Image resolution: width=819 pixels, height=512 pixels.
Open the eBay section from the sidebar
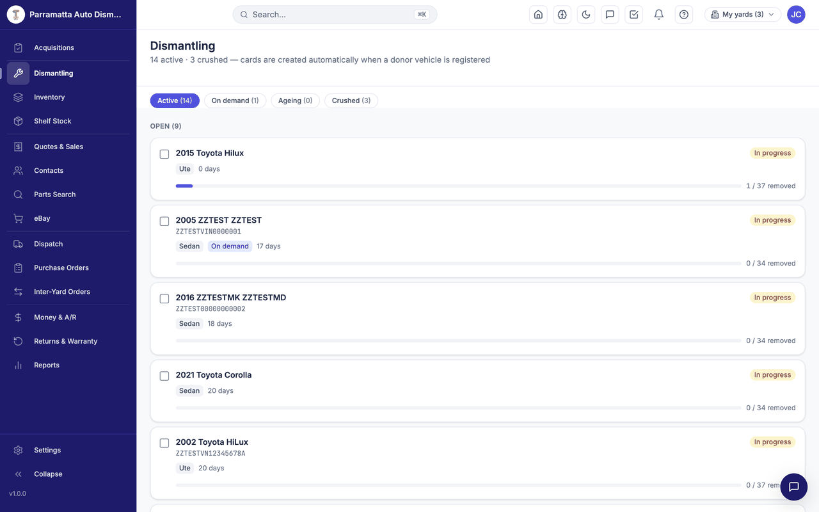point(68,218)
